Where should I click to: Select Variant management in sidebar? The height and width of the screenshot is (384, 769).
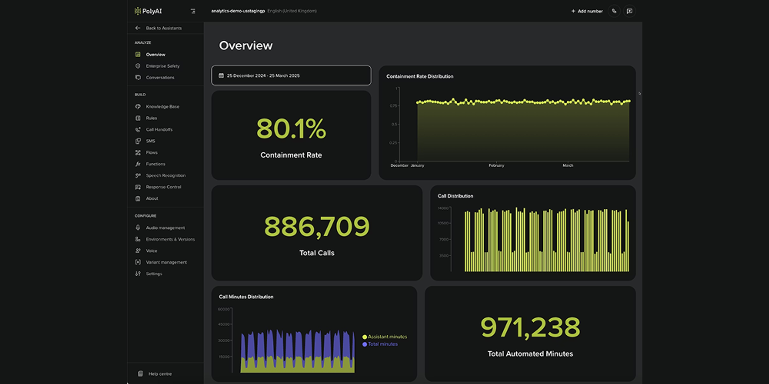(x=166, y=262)
